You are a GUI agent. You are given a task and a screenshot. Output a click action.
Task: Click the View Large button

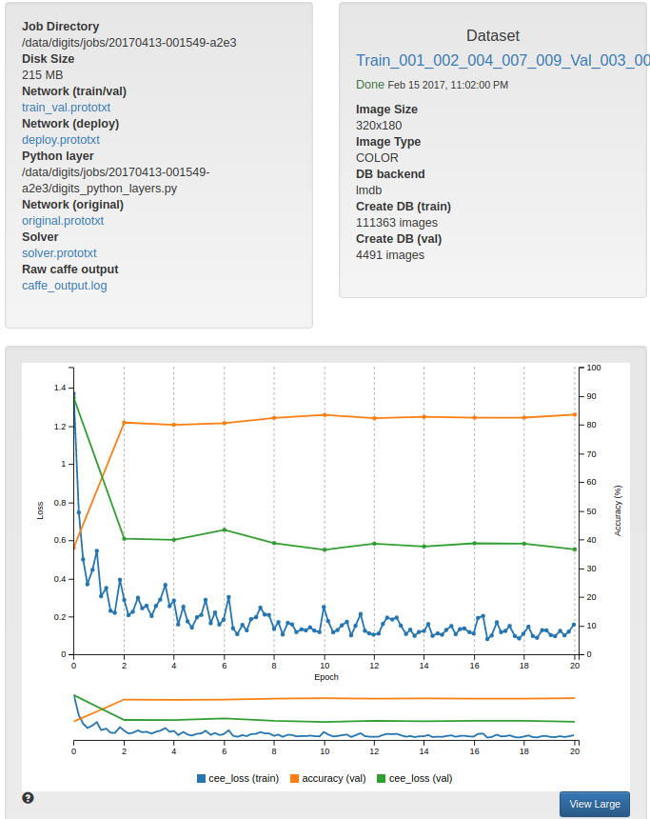(594, 804)
